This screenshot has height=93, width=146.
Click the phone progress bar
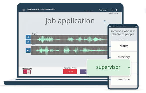point(122,27)
